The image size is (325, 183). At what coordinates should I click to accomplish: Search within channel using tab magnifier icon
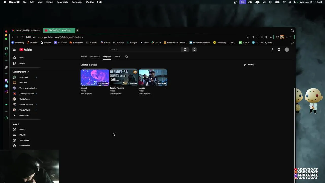126,57
